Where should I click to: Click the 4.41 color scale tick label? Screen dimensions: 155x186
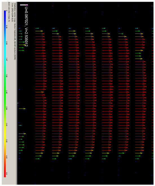[x=7, y=157]
